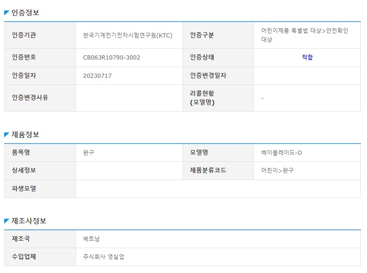This screenshot has height=273, width=367.
Task: Click the blue marker beside 제품정보
Action: click(x=7, y=135)
